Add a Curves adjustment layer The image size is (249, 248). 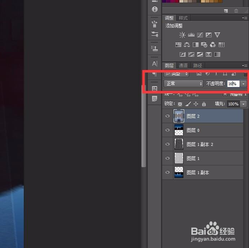pos(200,35)
